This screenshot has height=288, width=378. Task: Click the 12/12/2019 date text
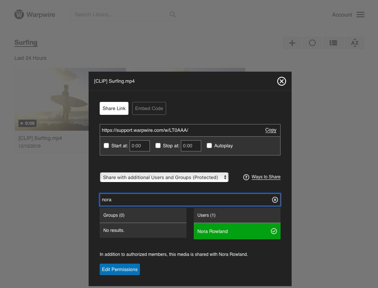(30, 146)
